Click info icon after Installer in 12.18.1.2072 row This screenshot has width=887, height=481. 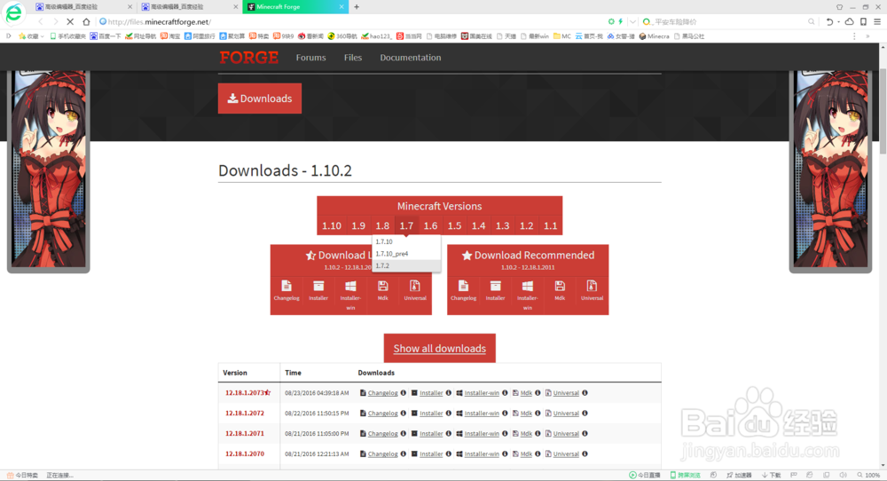[449, 413]
